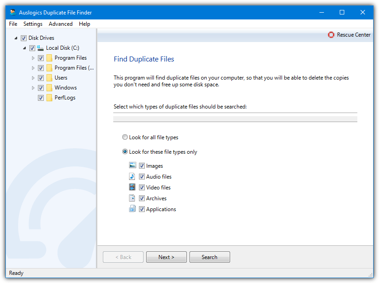Toggle the Disk Drives checkbox

tap(23, 38)
